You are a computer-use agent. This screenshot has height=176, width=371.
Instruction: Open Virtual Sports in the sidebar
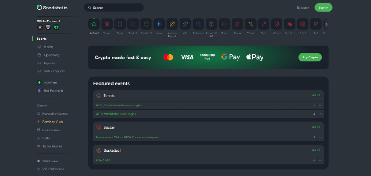pyautogui.click(x=54, y=71)
